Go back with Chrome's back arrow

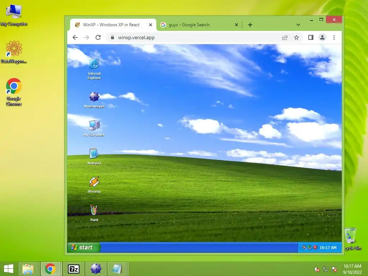click(75, 37)
